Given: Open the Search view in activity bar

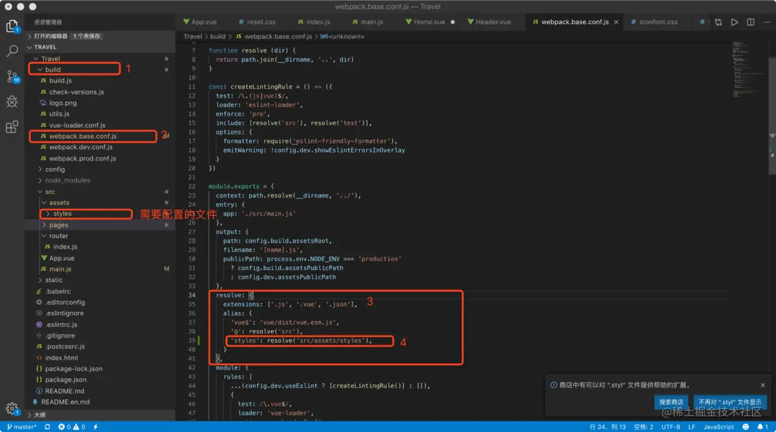Looking at the screenshot, I should pyautogui.click(x=12, y=51).
